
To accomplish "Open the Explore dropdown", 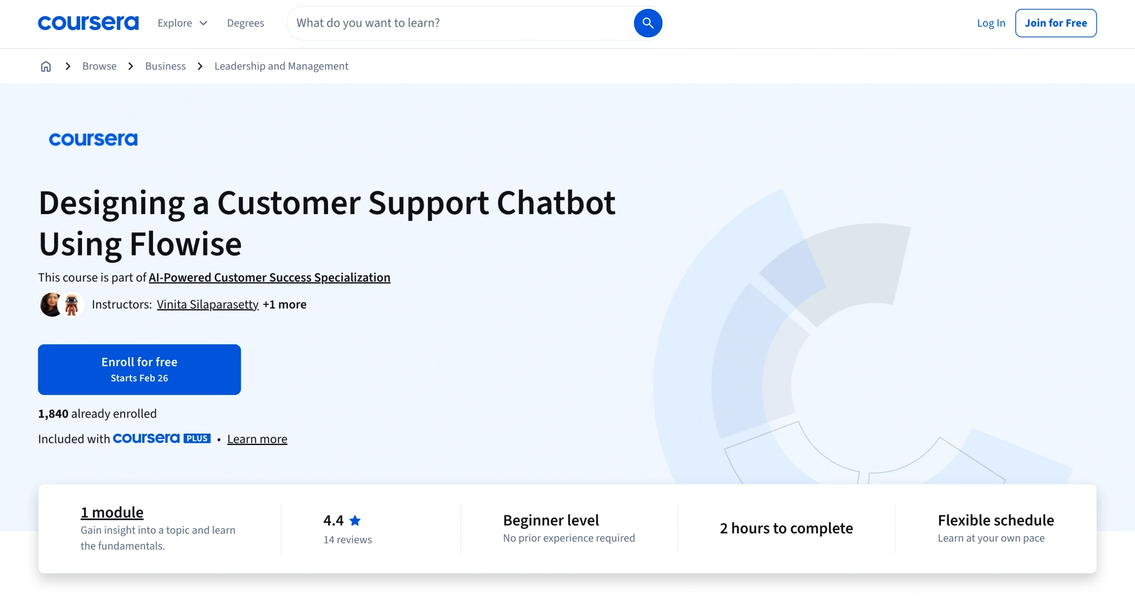I will [182, 23].
